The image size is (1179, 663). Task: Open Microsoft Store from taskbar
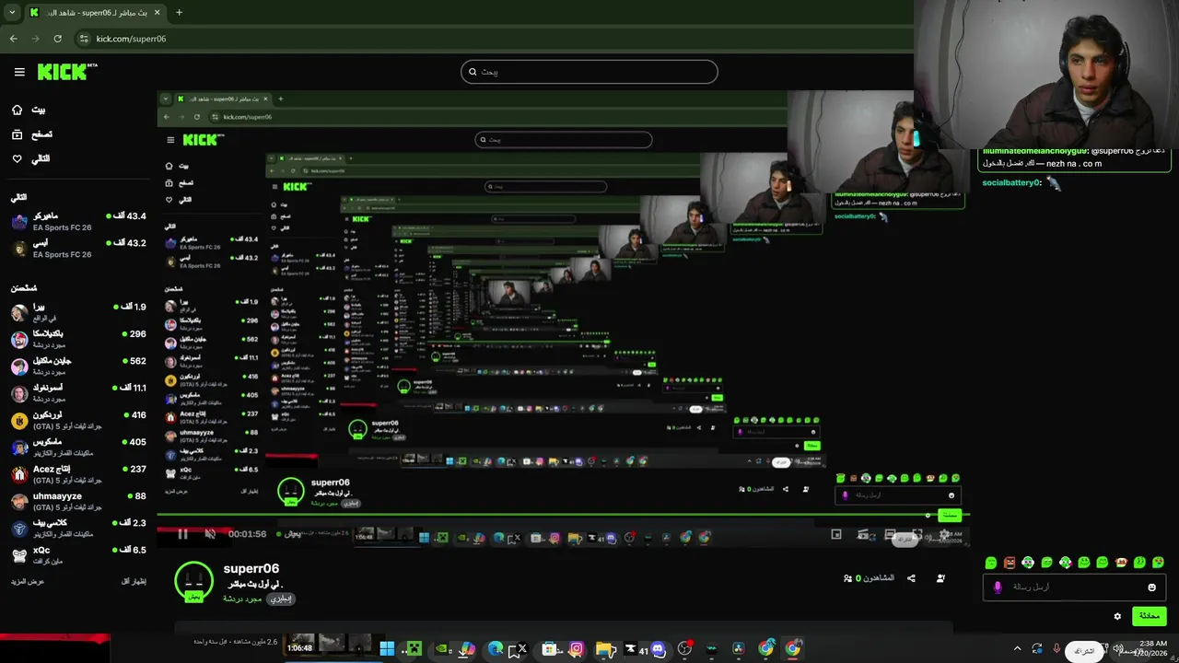[550, 649]
